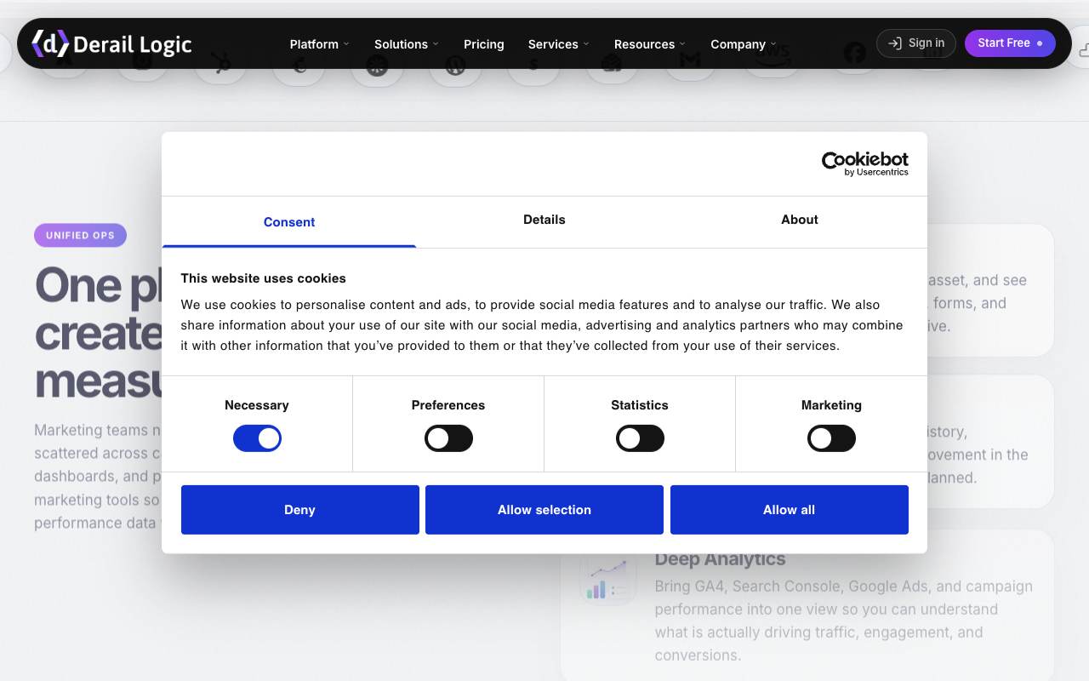Click the UNIFIED OPS badge
1089x681 pixels.
click(80, 236)
